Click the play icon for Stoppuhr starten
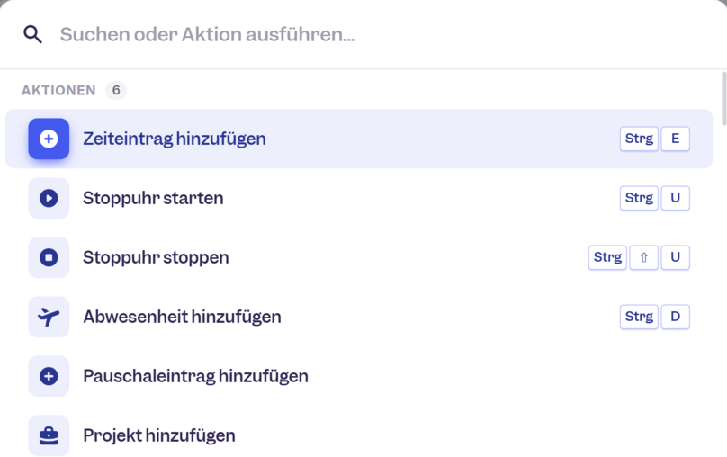 (x=49, y=198)
